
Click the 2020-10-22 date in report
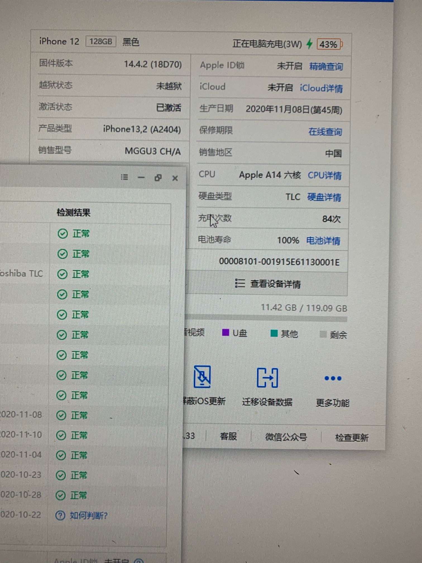(x=21, y=515)
